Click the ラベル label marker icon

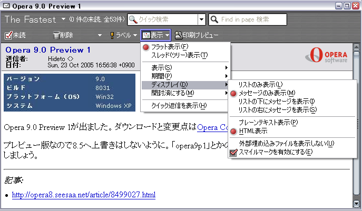112,35
